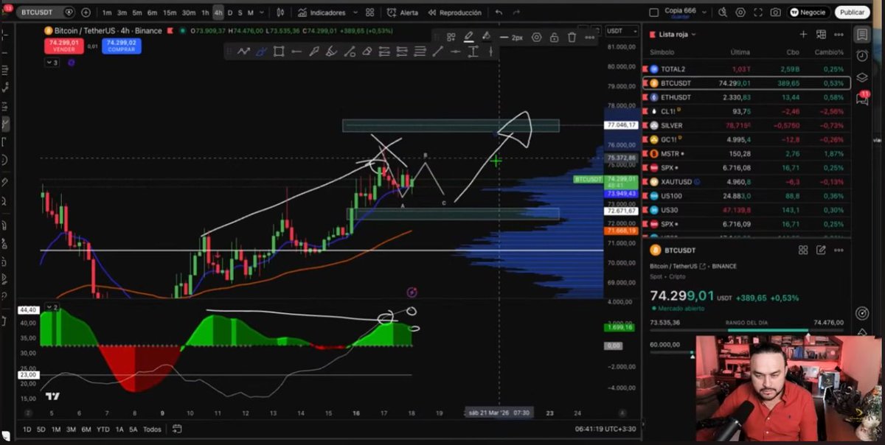This screenshot has height=445, width=885.
Task: Open the alerts clock icon in right sidebar
Action: click(861, 56)
